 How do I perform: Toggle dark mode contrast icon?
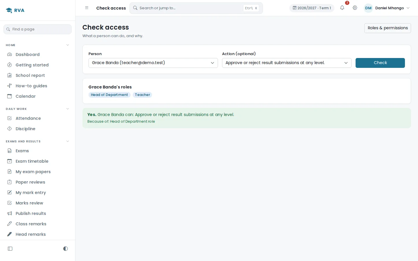(x=66, y=249)
